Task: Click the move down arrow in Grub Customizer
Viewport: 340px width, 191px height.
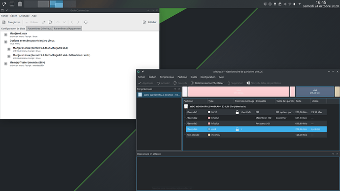Action: click(x=64, y=22)
